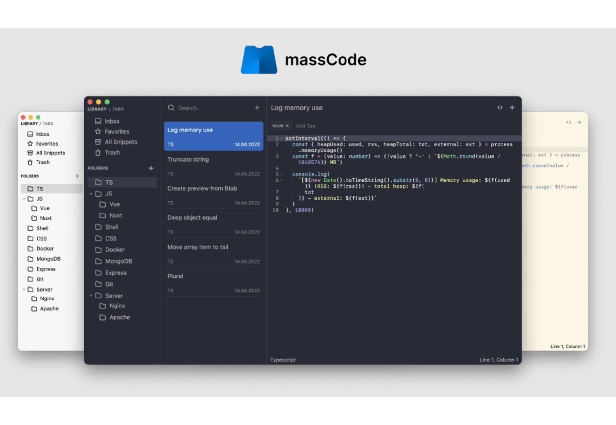Change Typescript language in status bar

coord(283,360)
